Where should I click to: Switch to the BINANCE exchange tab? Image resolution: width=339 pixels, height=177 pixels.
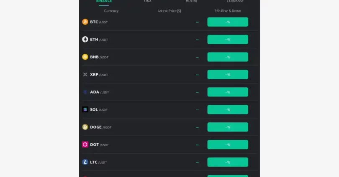pos(104,1)
